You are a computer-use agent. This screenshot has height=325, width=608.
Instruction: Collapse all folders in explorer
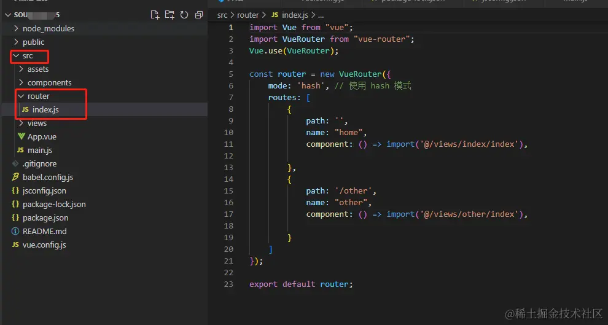199,15
